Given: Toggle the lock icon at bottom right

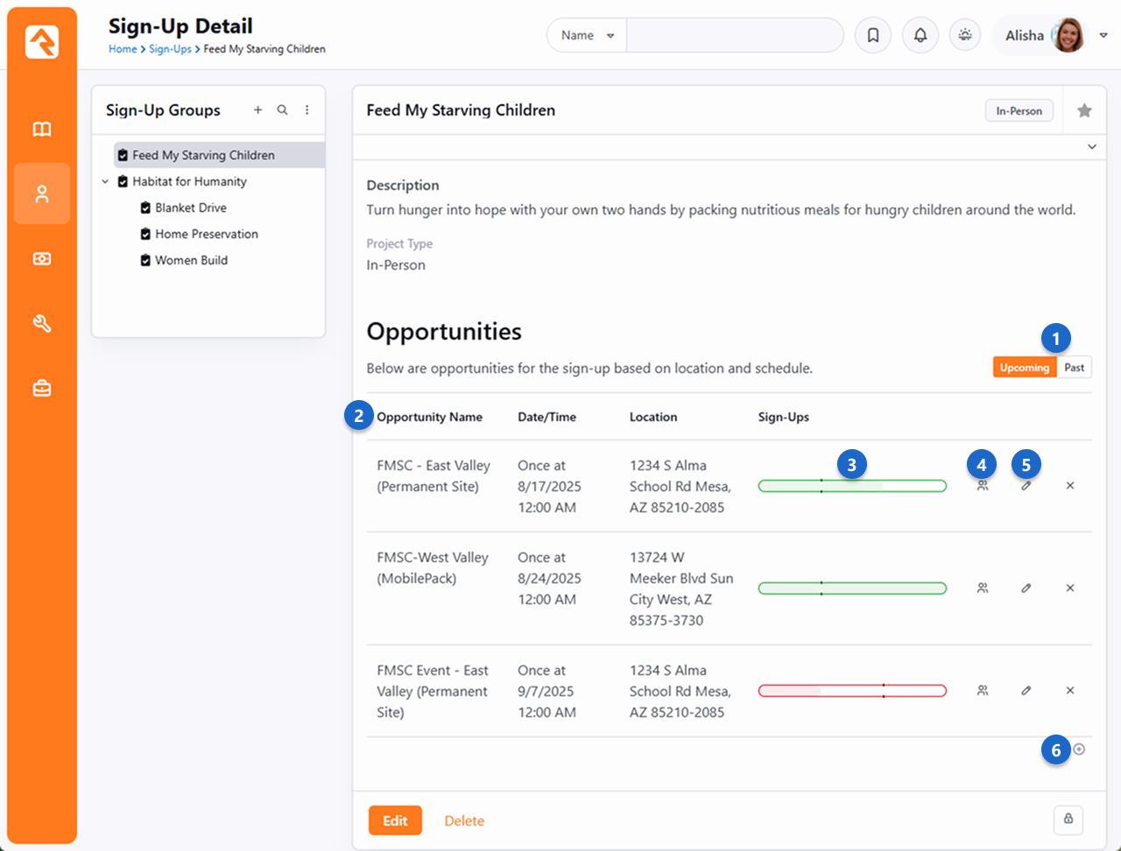Looking at the screenshot, I should tap(1068, 819).
